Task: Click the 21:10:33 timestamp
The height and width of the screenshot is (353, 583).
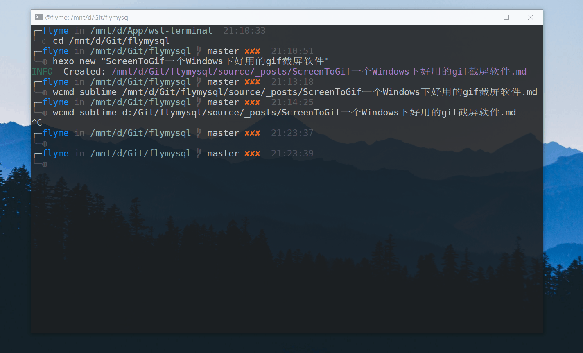Action: (x=244, y=31)
